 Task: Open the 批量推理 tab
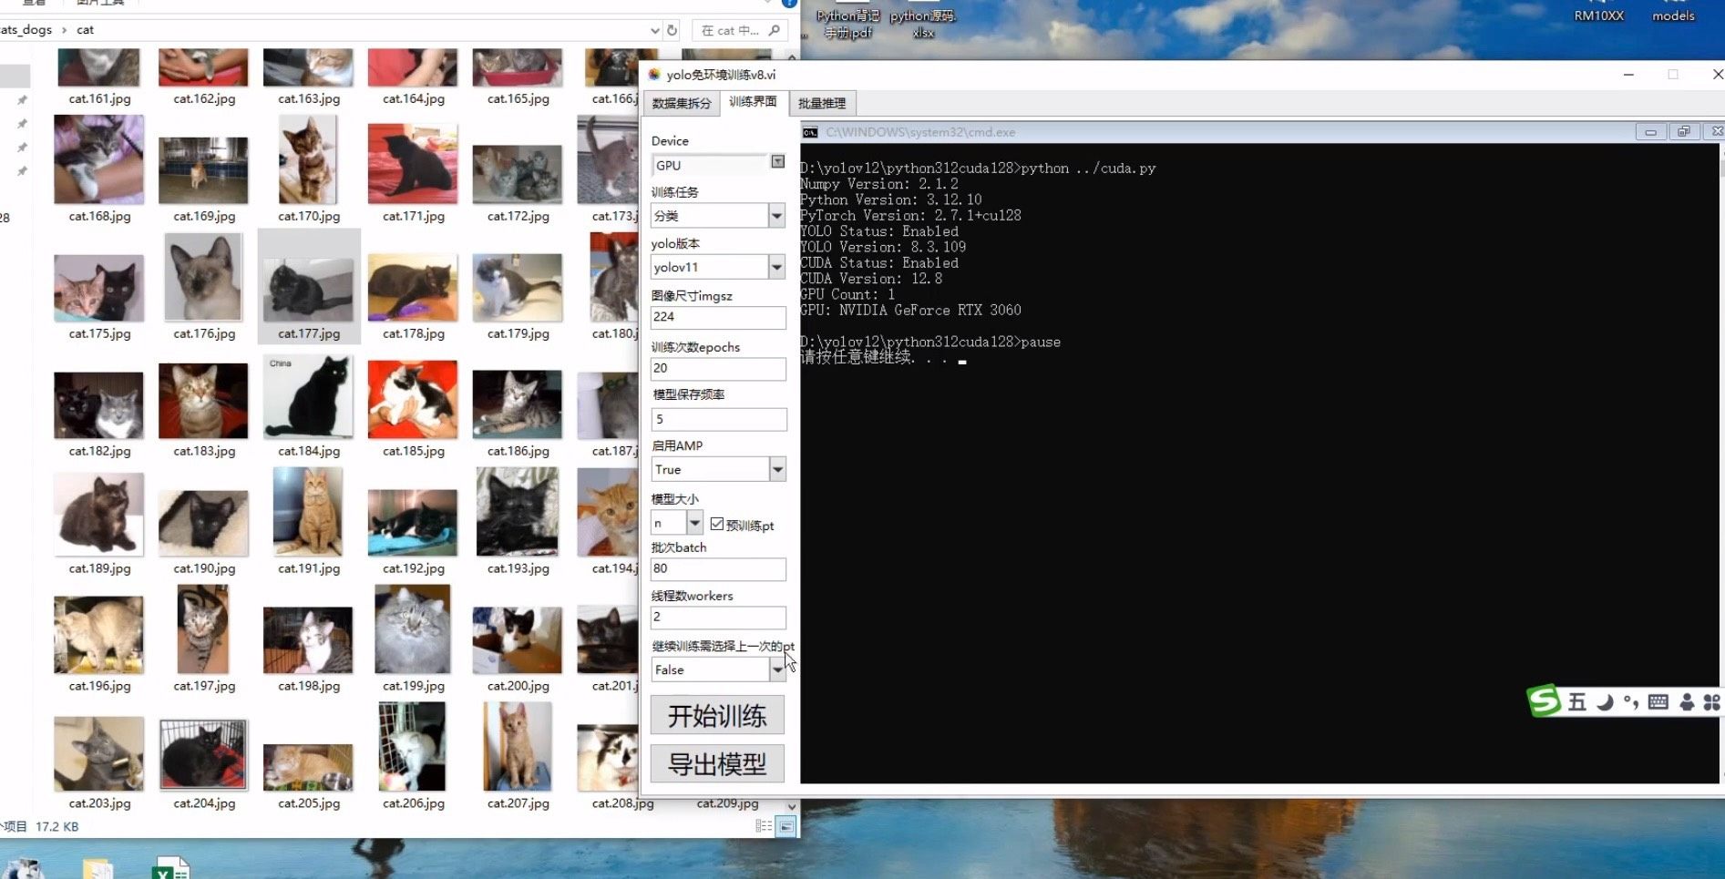(822, 103)
